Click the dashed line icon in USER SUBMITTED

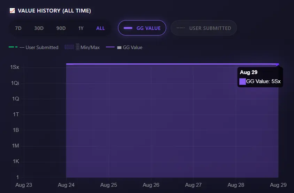tap(181, 28)
